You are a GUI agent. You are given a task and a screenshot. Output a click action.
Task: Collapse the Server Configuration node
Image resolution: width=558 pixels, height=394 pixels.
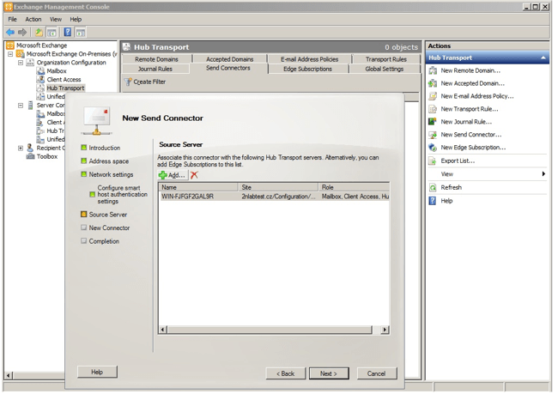(21, 106)
